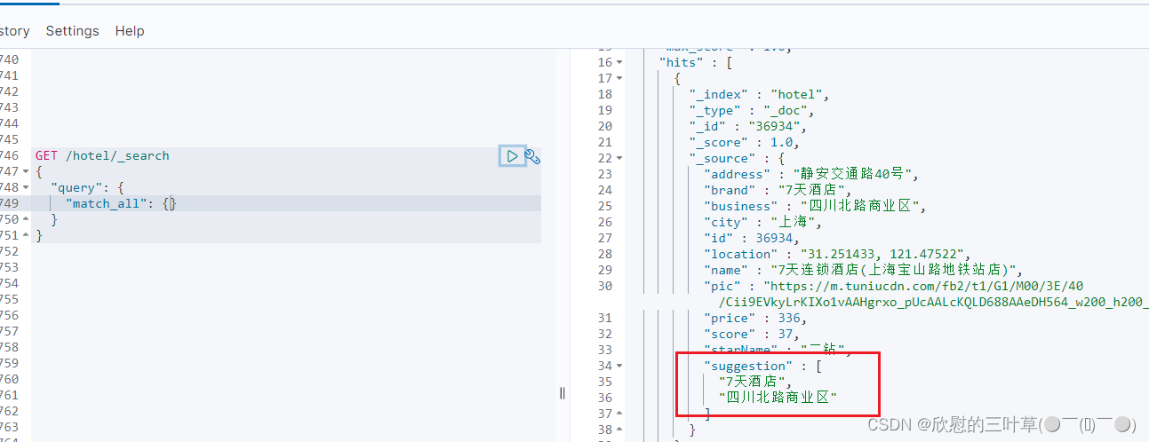This screenshot has width=1149, height=442.
Task: Click the "_index" : "hotel" line
Action: 759,94
